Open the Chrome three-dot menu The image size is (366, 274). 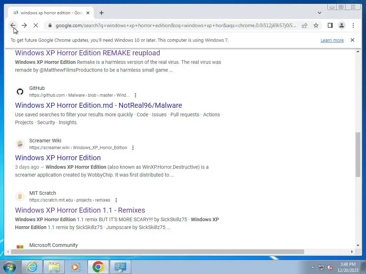353,25
